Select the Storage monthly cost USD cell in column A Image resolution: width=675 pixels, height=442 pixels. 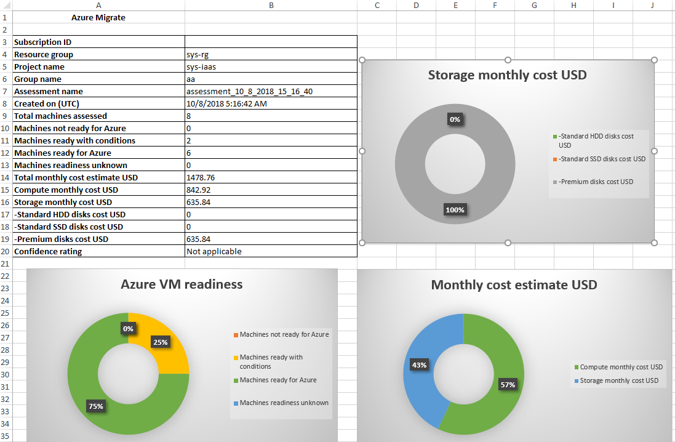(98, 202)
